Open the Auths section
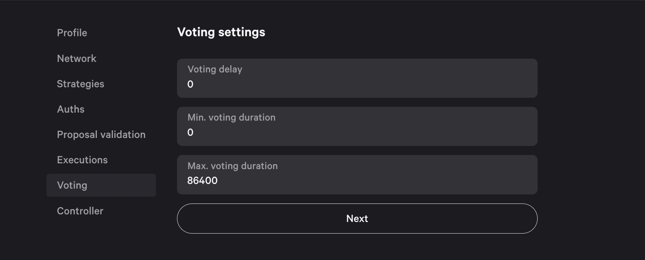645x260 pixels. point(71,109)
